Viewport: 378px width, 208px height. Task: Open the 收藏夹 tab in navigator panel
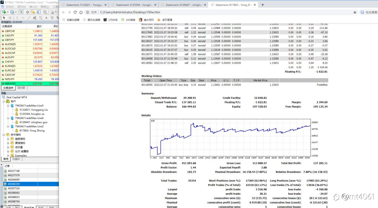[16, 159]
